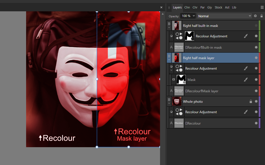Switch to the Layers tab

[x=177, y=7]
